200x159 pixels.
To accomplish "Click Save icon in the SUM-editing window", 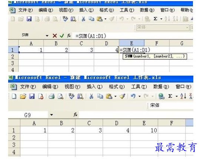I will (29, 19).
